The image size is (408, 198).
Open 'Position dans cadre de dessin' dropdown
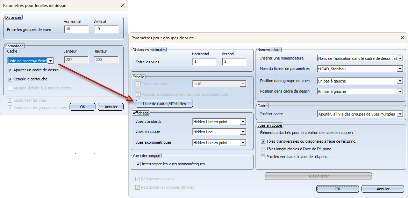click(400, 92)
